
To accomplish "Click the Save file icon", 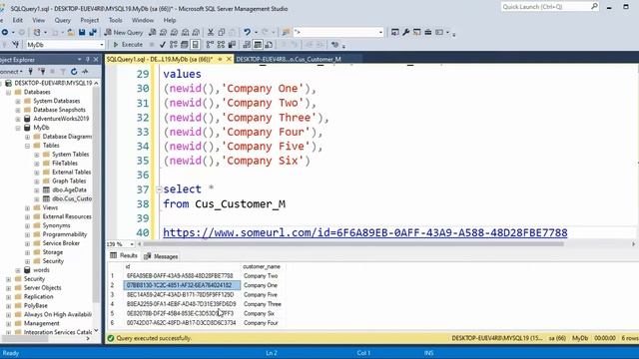I will 82,32.
